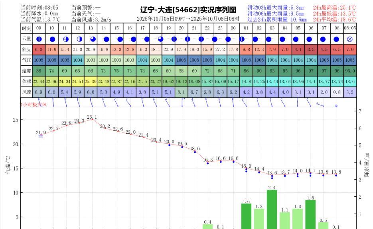Screen dimensions: 373x229
Task: Select the cloud symbol in the 22 column
Action: click(x=215, y=39)
